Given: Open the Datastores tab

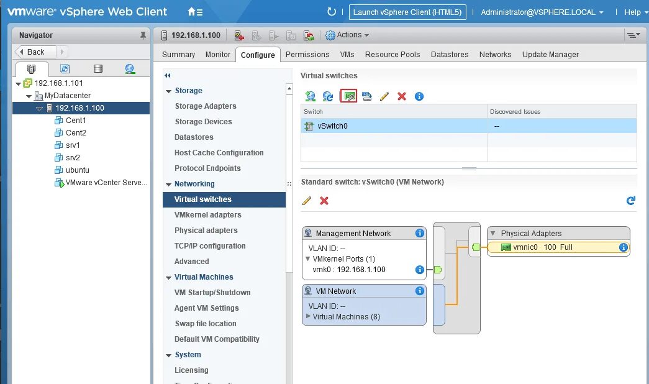Looking at the screenshot, I should point(450,55).
